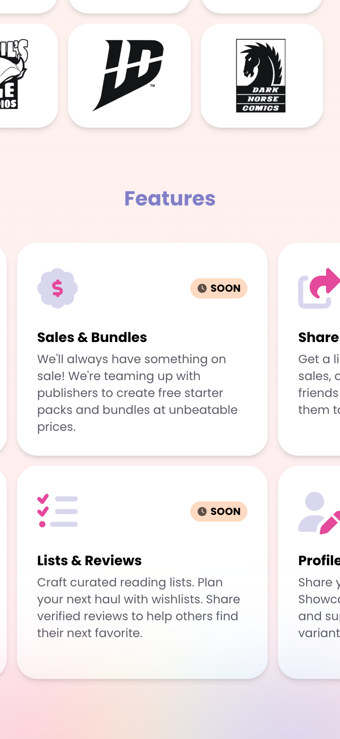
Task: Click the clock icon in Lists & Reviews badge
Action: (x=202, y=512)
